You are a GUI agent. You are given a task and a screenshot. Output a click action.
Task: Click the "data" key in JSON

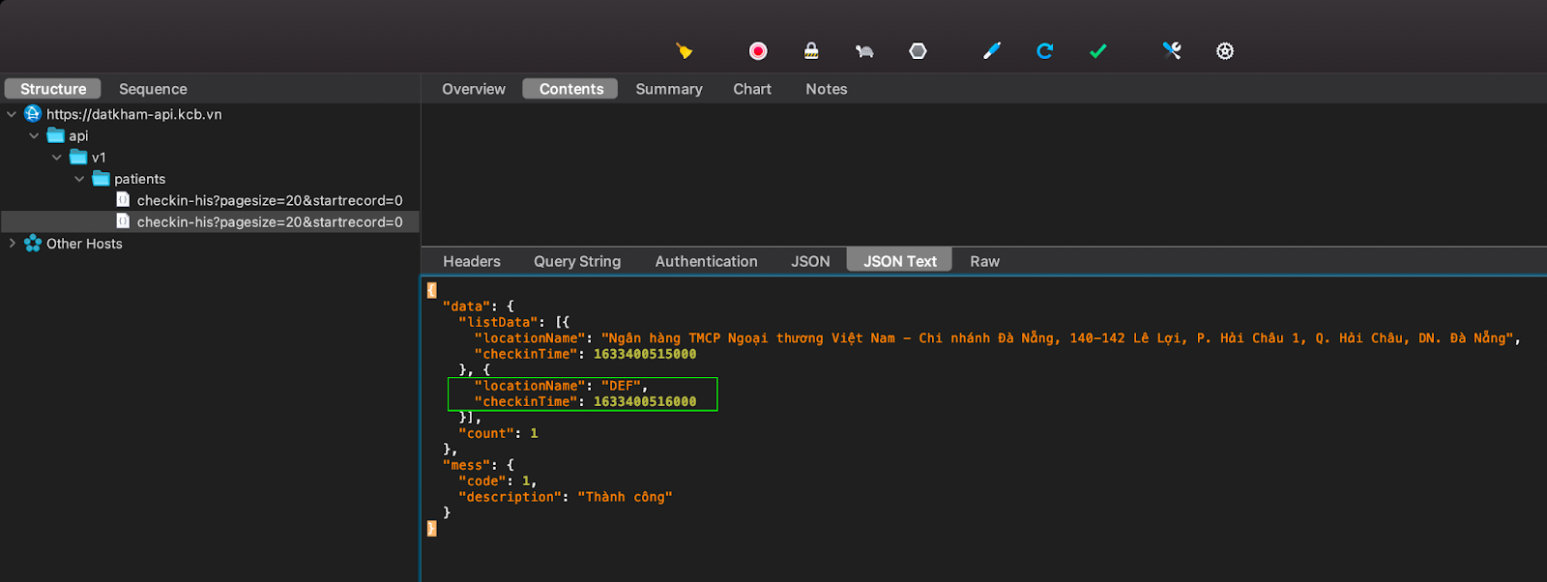[x=466, y=306]
